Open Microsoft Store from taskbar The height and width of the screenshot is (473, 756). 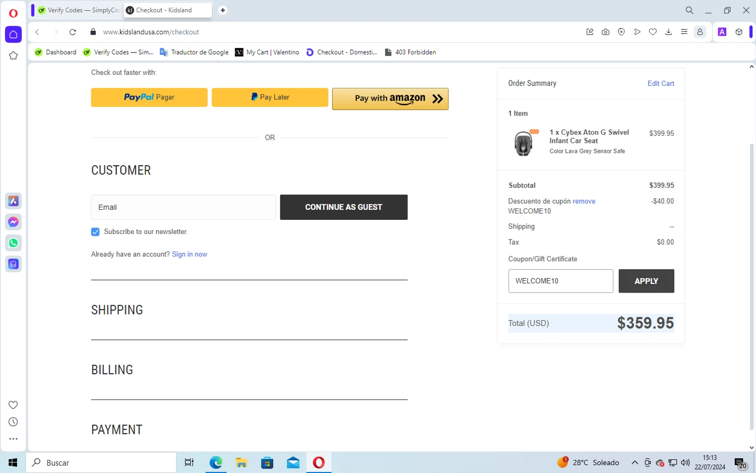pos(267,462)
